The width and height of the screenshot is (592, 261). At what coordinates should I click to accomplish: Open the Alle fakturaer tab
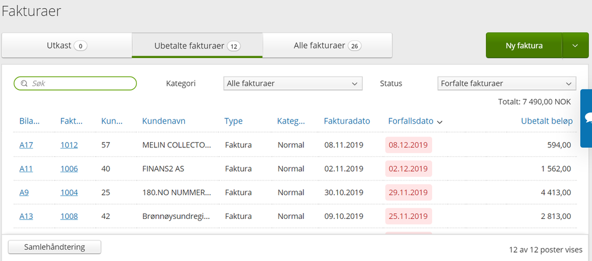[x=327, y=46]
